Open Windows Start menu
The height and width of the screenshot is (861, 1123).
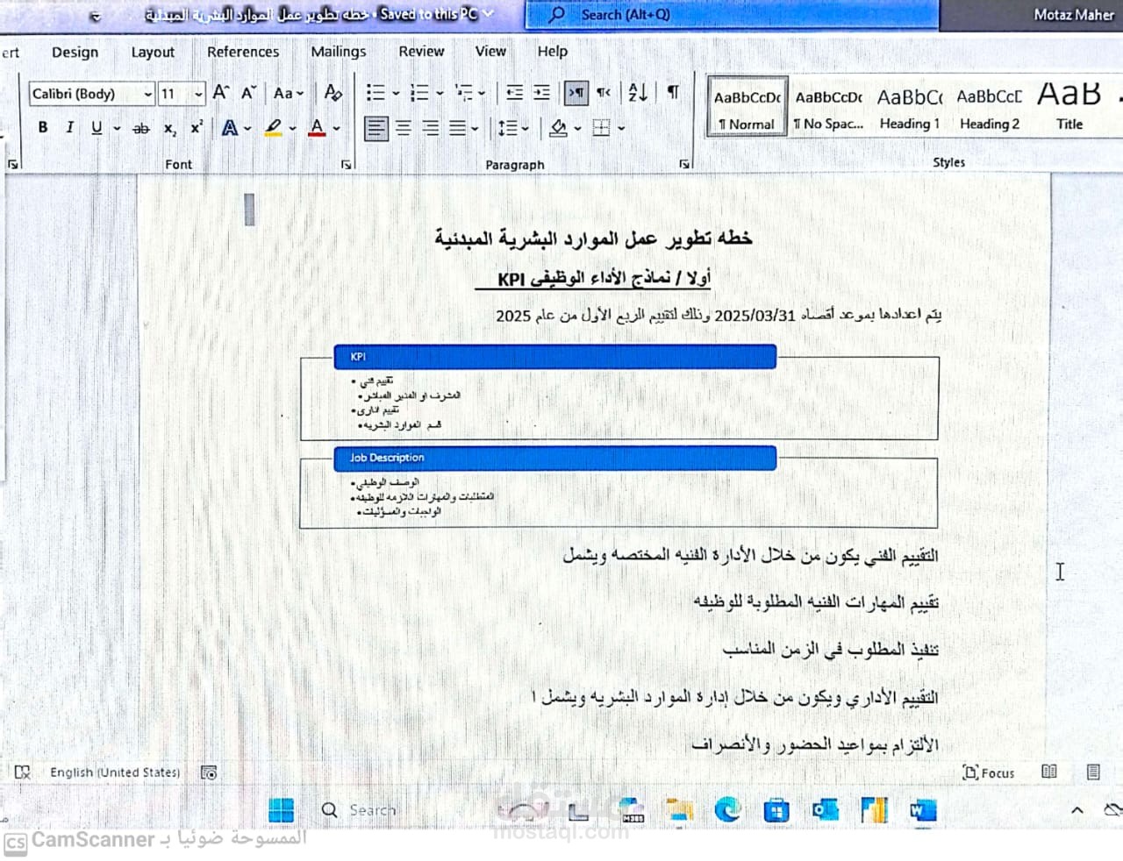[x=282, y=810]
